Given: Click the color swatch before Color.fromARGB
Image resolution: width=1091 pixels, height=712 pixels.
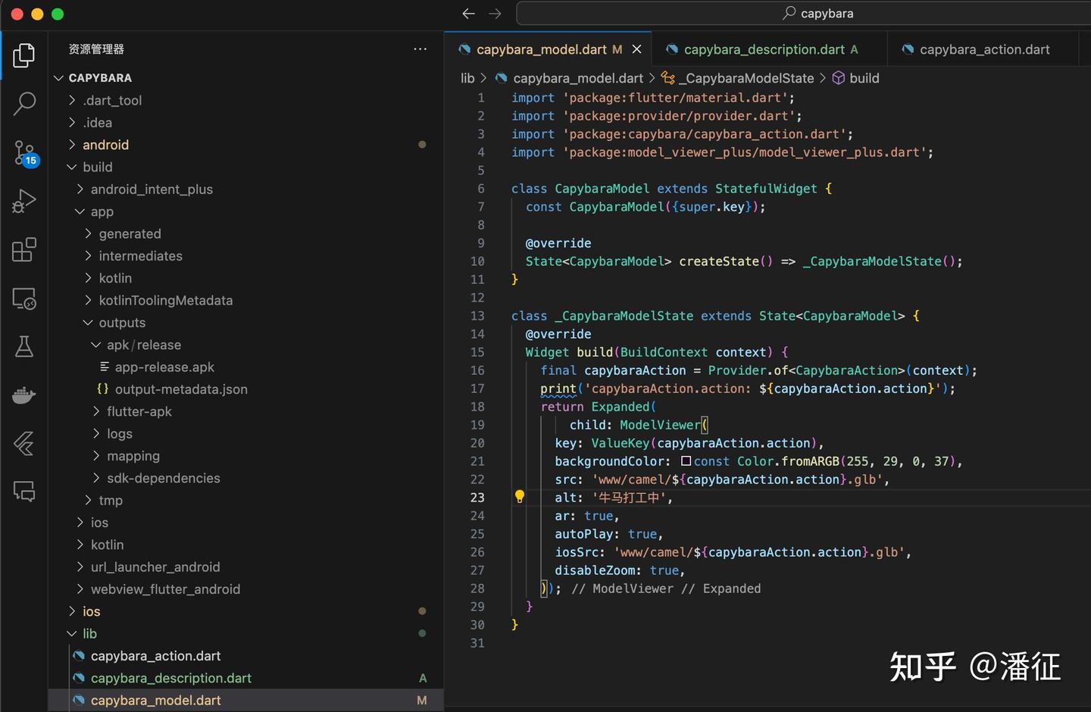Looking at the screenshot, I should (x=686, y=461).
